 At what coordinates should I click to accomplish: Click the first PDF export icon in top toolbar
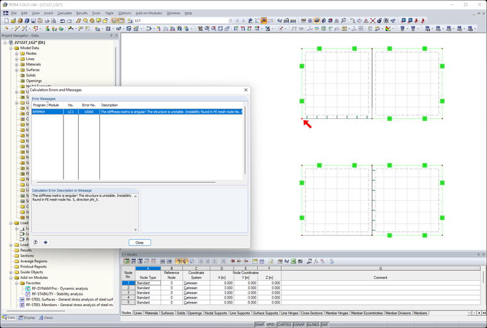(x=417, y=20)
